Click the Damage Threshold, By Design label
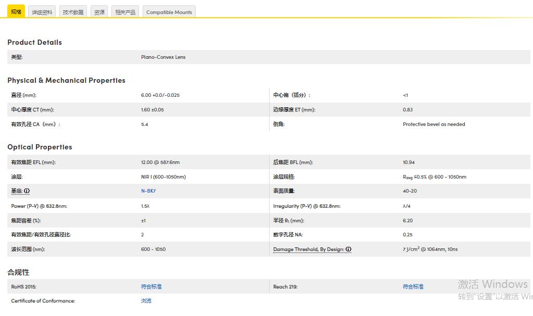533x316 pixels. point(308,249)
